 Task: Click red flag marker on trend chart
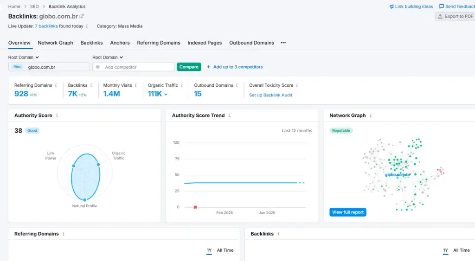coord(195,207)
